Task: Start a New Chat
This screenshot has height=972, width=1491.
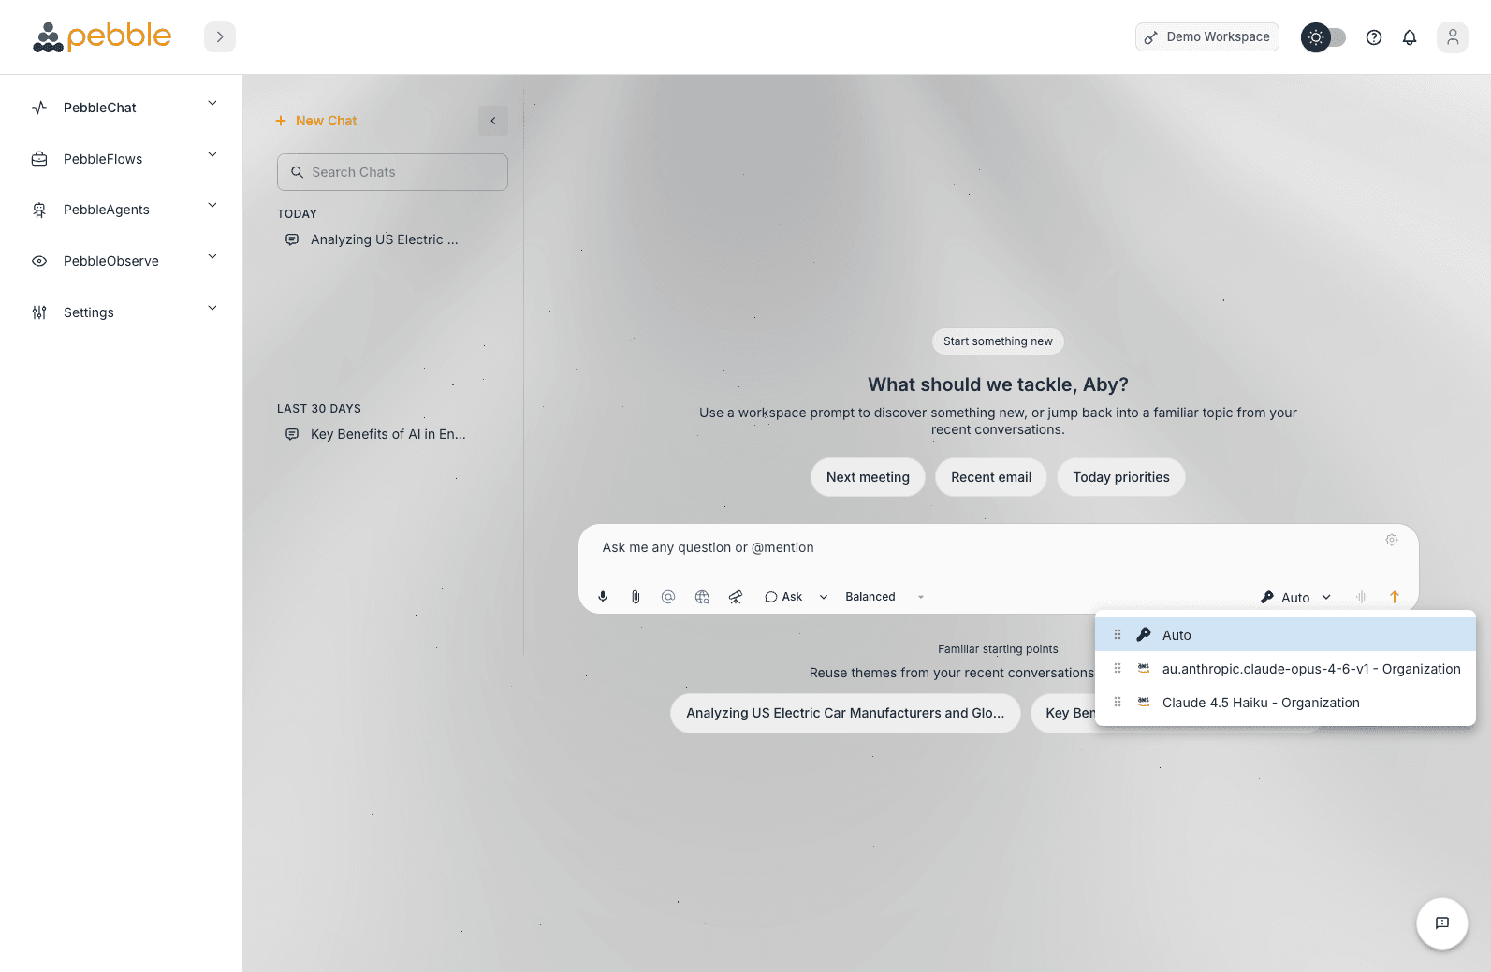Action: coord(316,121)
